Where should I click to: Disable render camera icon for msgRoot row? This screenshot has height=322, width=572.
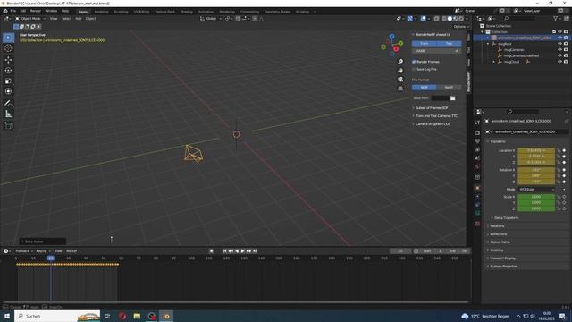tap(566, 44)
